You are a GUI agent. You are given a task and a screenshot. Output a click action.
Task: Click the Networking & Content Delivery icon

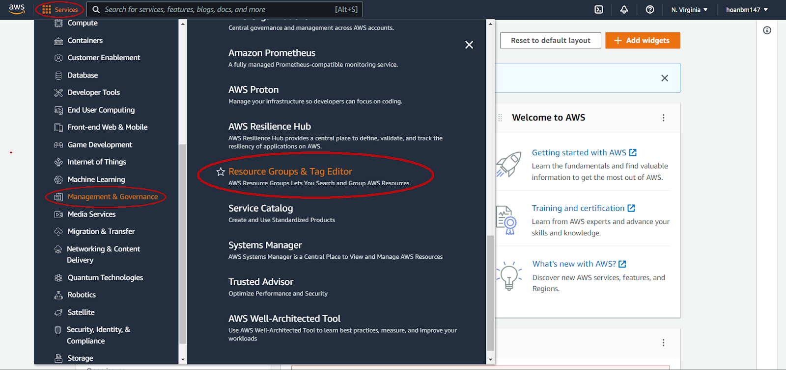click(58, 249)
